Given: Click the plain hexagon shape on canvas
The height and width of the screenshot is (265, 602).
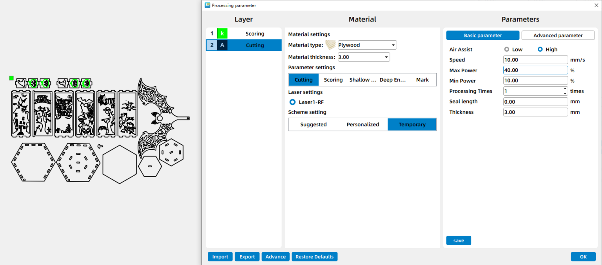Looking at the screenshot, I should tap(119, 164).
